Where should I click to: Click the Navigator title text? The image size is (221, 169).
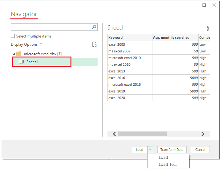click(24, 14)
